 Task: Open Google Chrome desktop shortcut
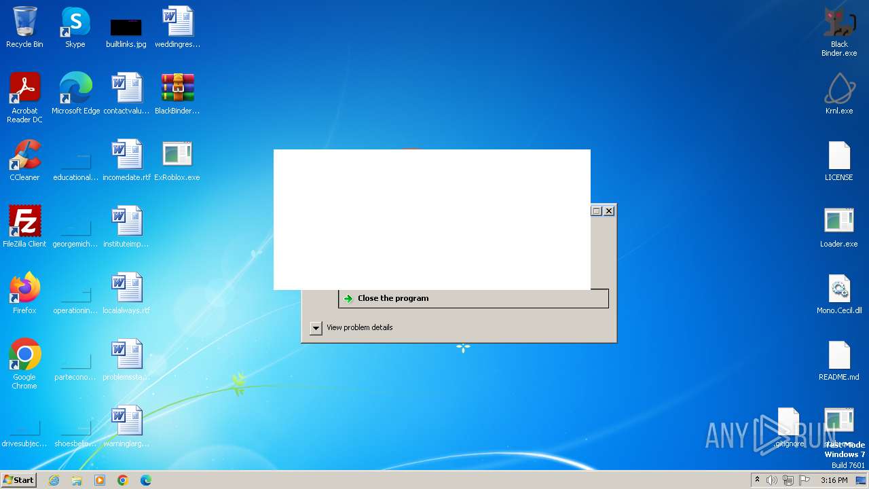[24, 364]
